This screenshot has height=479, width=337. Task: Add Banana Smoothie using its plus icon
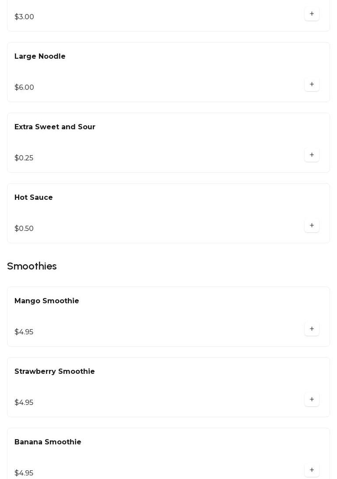(x=312, y=470)
